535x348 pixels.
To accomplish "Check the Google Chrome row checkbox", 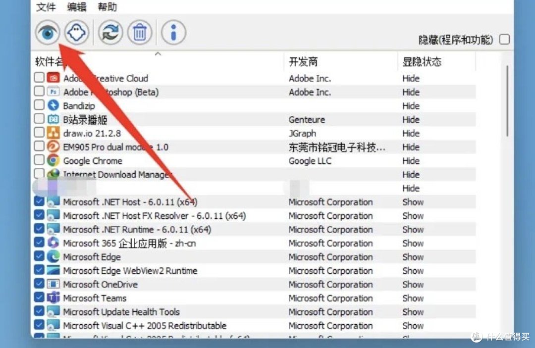I will [39, 159].
